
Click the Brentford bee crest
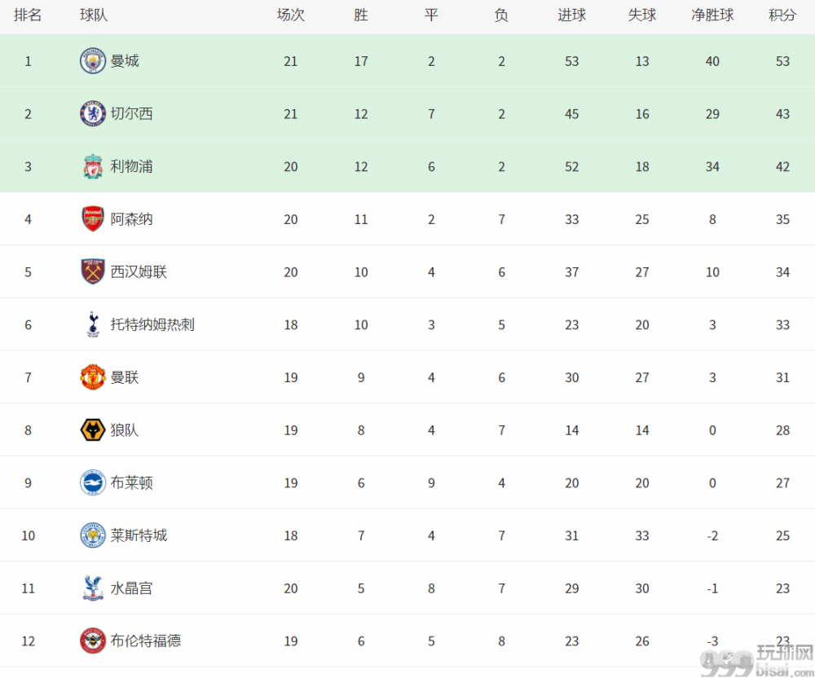point(93,641)
